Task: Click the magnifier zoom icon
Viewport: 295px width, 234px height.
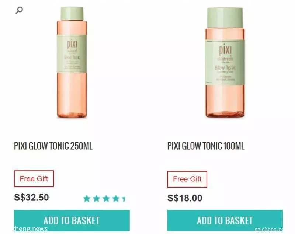Action: coord(19,10)
